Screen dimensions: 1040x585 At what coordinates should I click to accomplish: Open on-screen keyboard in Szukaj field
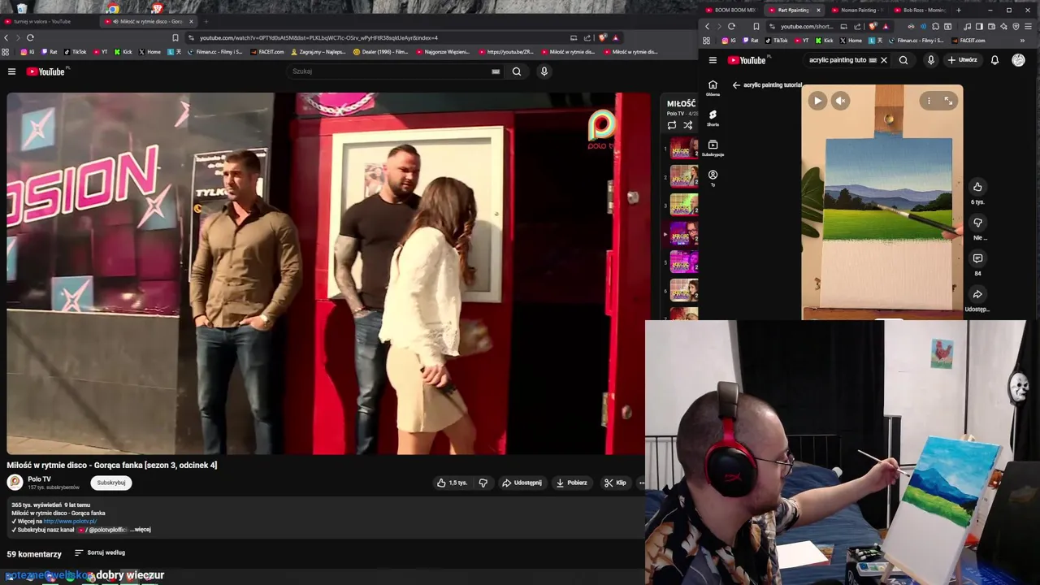(x=496, y=71)
